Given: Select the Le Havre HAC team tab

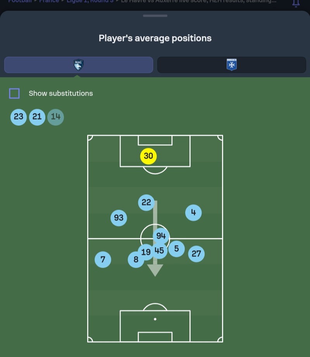Looking at the screenshot, I should [79, 65].
